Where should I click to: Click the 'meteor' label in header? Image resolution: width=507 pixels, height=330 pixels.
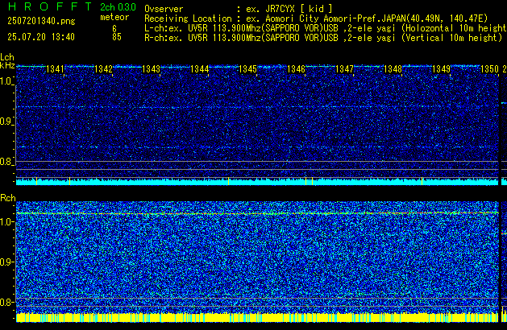tap(114, 17)
